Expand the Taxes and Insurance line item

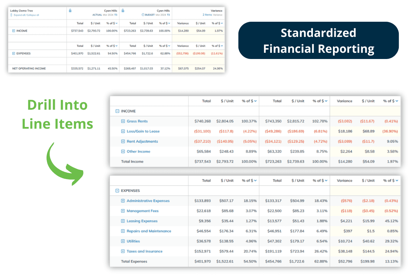[123, 251]
